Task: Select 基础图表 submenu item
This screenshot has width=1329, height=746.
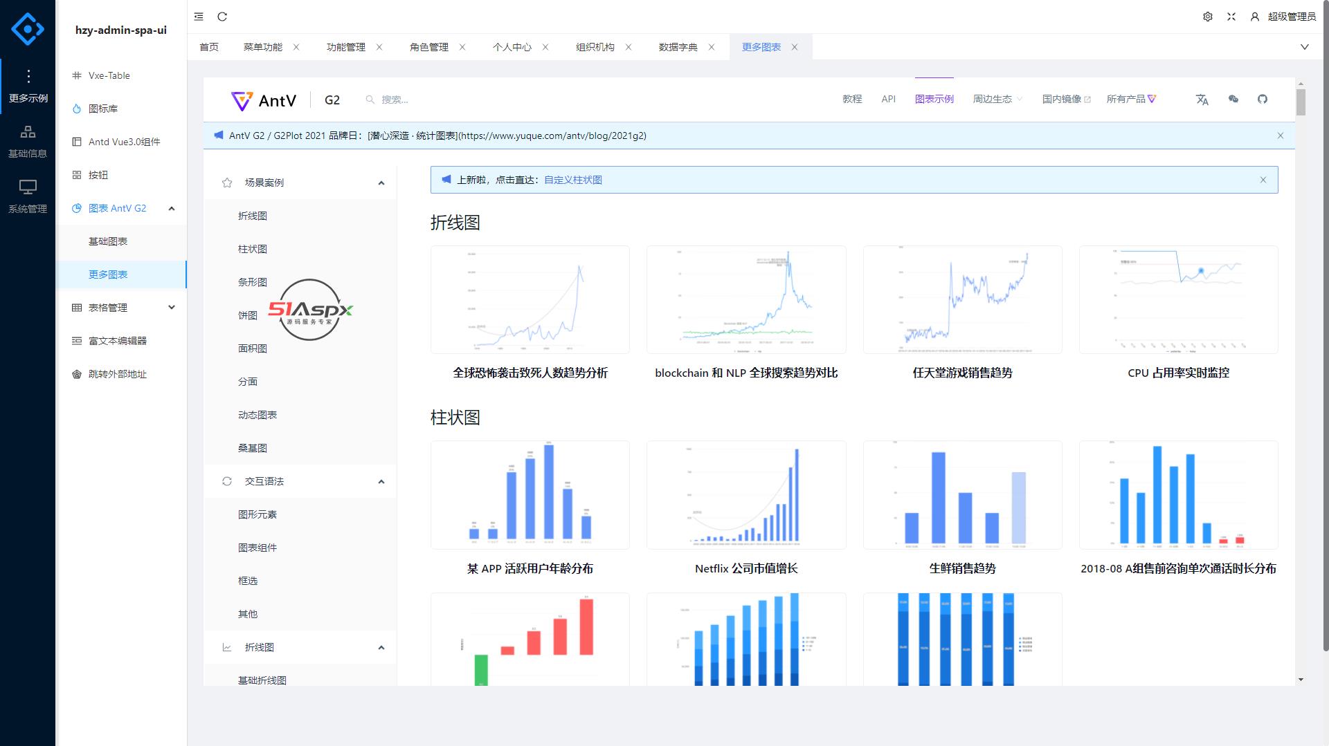Action: coord(121,241)
